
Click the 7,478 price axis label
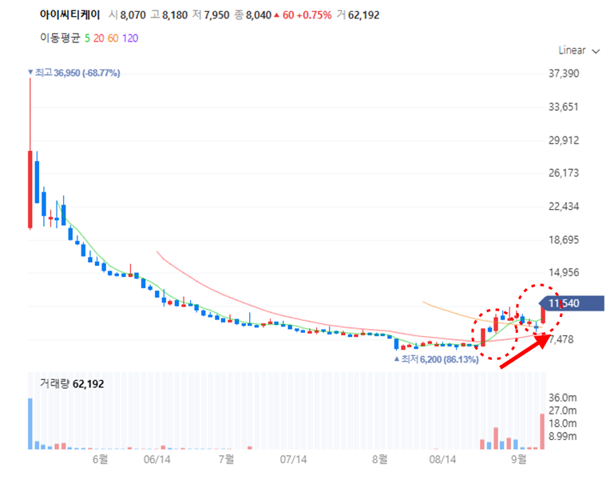pos(561,339)
